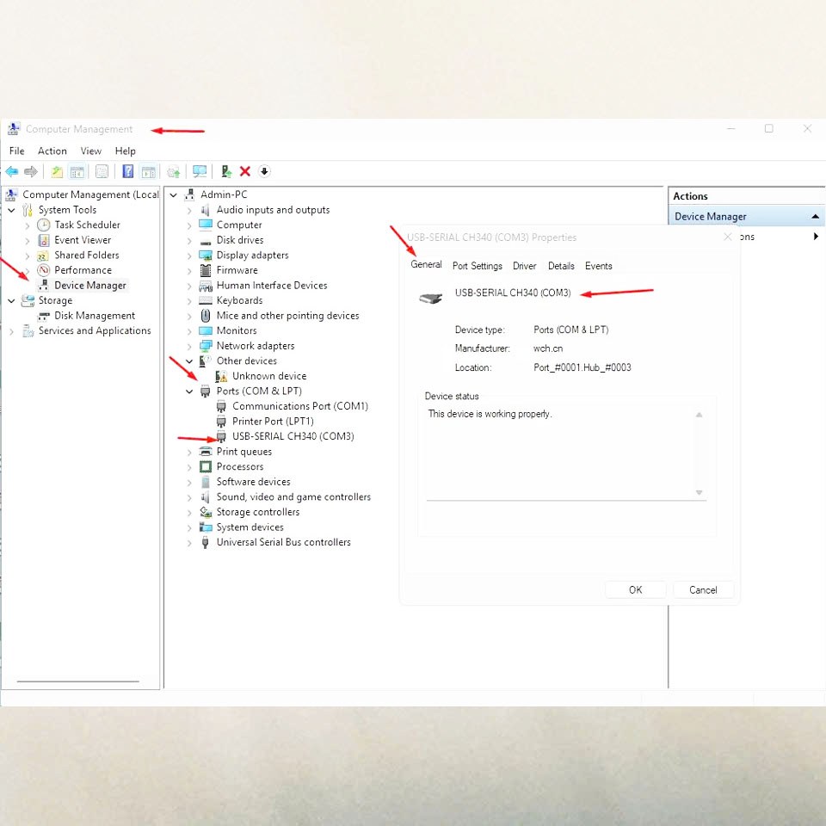Expand Audio inputs and outputs
Screen dimensions: 826x826
pyautogui.click(x=189, y=211)
